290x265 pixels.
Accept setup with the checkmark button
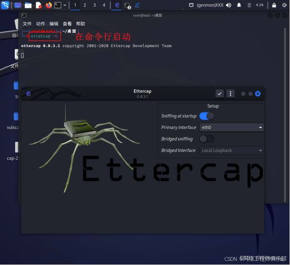click(220, 93)
